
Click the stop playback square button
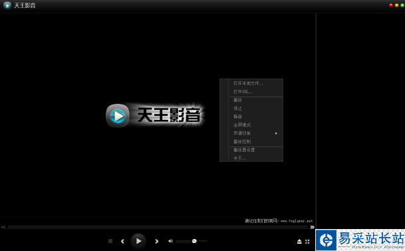(110, 241)
